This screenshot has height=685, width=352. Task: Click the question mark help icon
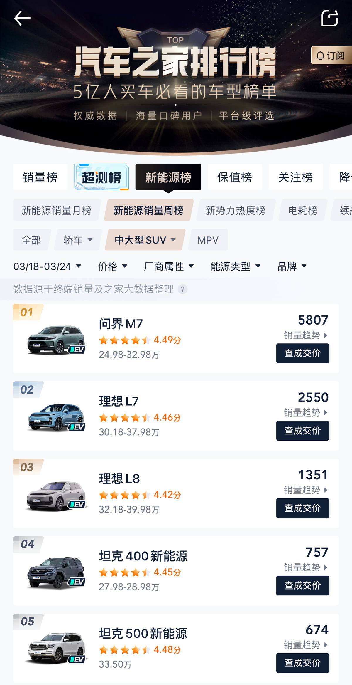[182, 289]
